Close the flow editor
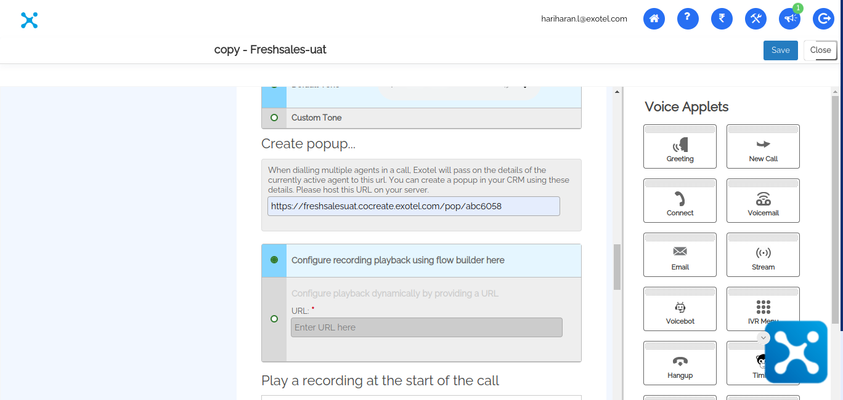843x400 pixels. coord(820,50)
